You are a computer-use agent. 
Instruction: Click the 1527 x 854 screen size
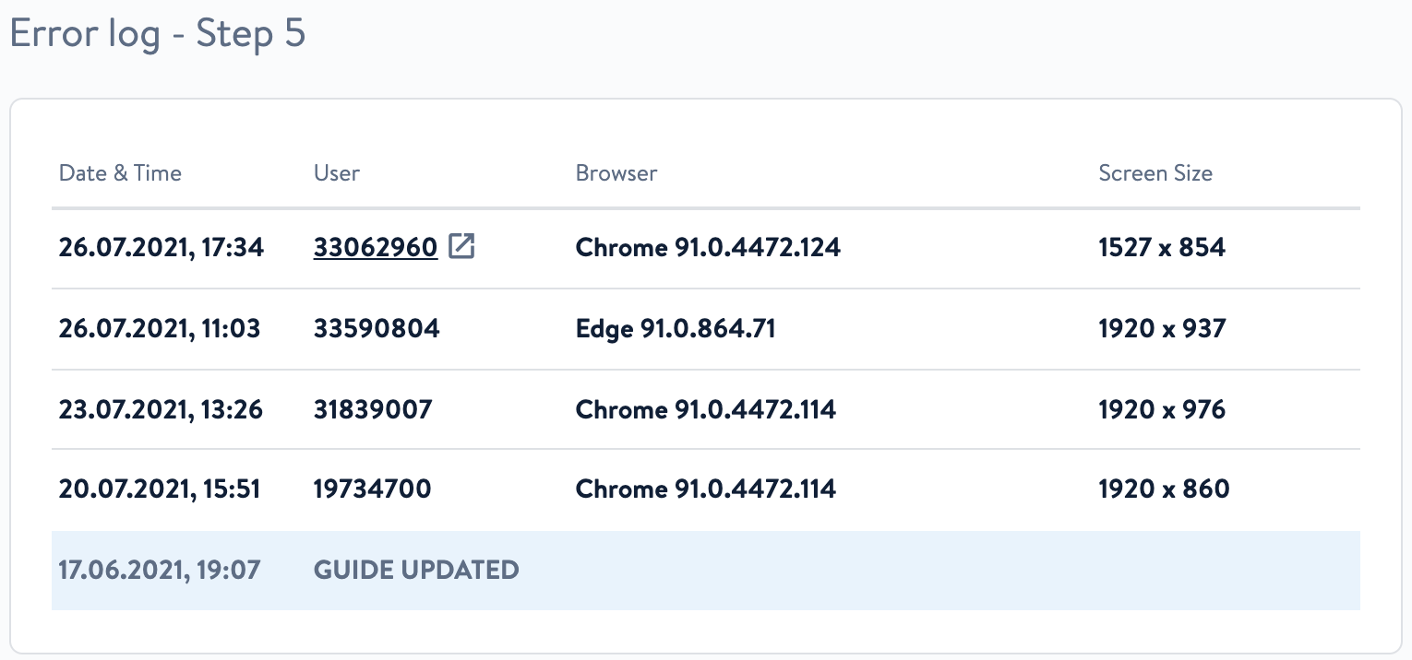click(x=1162, y=247)
